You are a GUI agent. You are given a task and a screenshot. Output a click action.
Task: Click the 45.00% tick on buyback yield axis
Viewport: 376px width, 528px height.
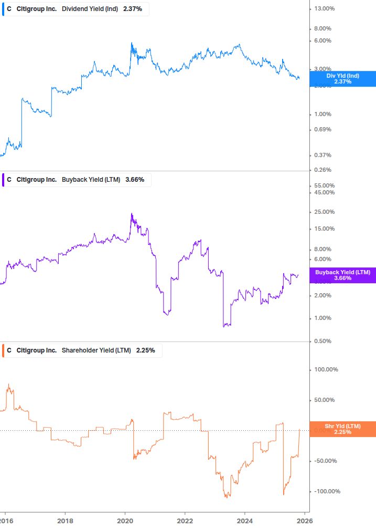point(324,193)
